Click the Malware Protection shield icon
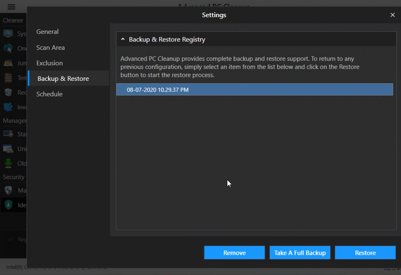The image size is (401, 275). [x=8, y=190]
